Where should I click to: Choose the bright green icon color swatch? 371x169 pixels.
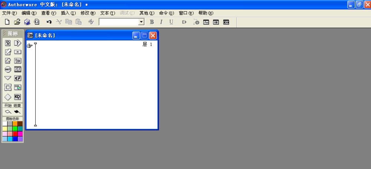(x=15, y=129)
